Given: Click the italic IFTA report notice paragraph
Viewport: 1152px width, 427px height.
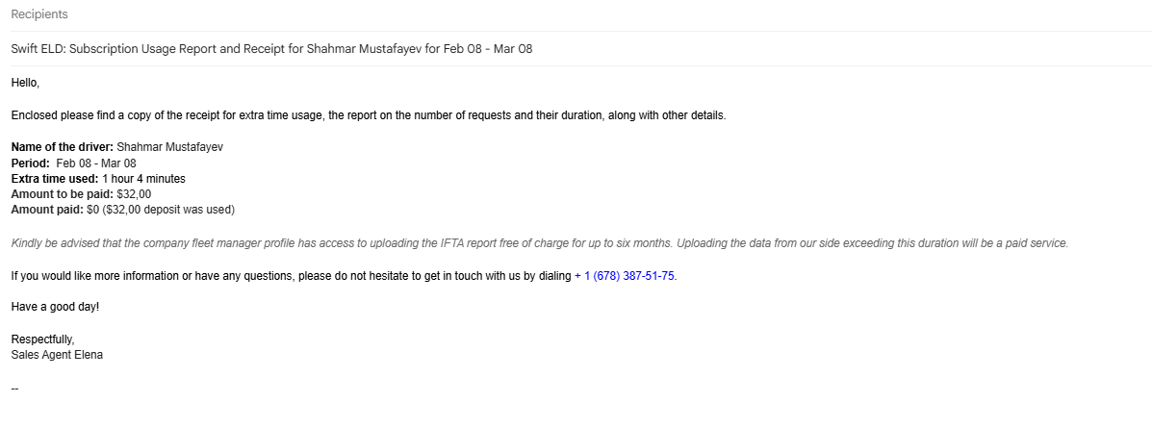Looking at the screenshot, I should pos(539,242).
